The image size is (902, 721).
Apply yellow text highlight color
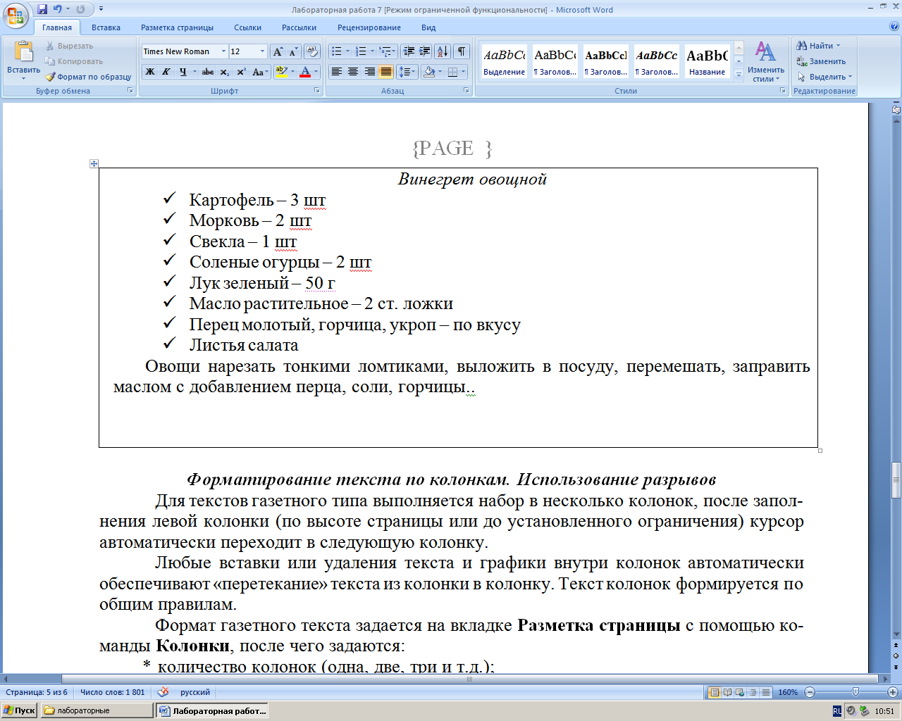281,72
